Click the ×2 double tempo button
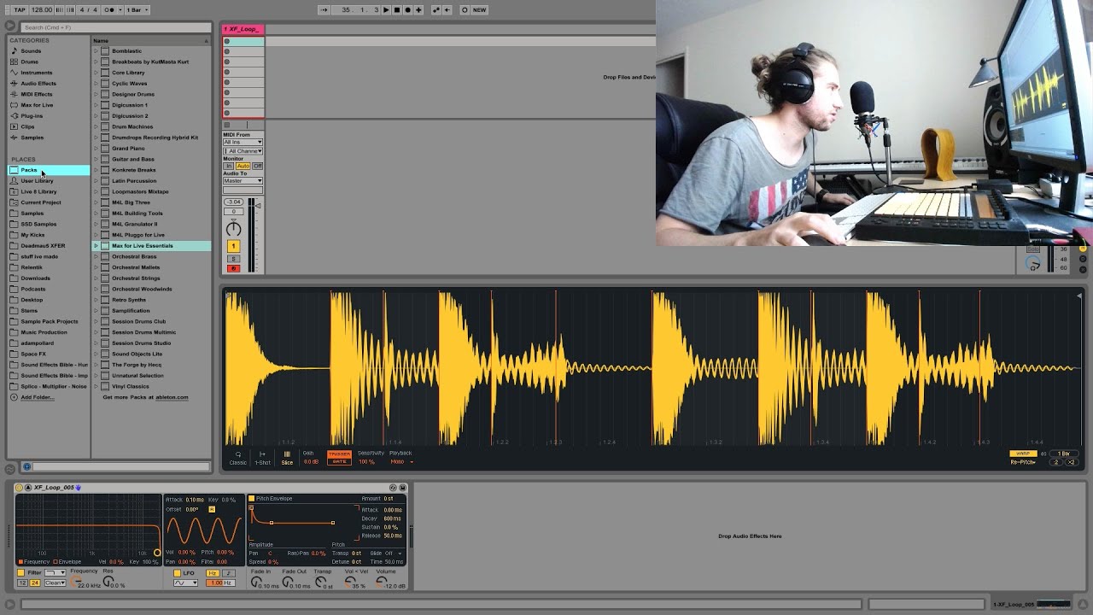 tap(1071, 462)
